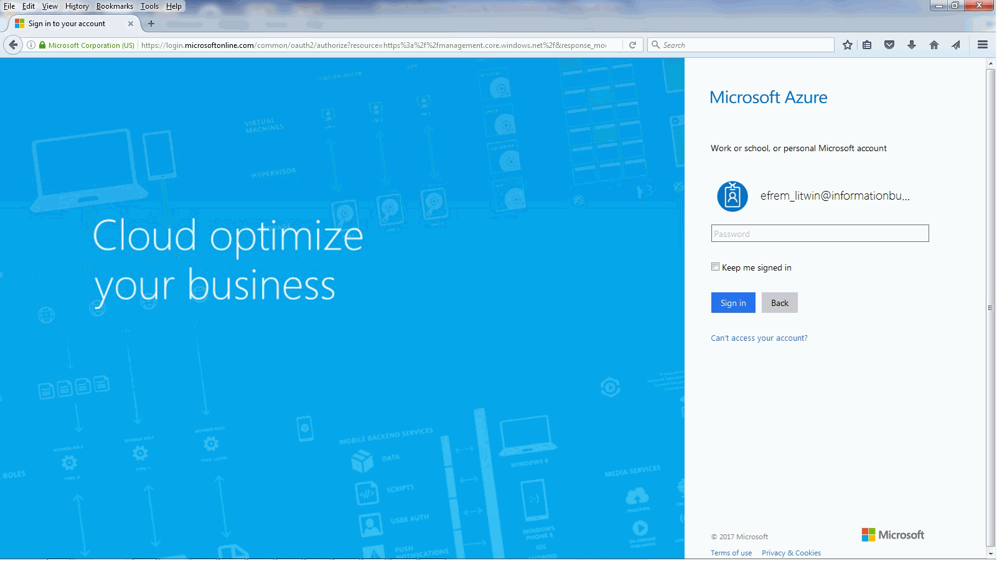The height and width of the screenshot is (561, 997).
Task: Close the Sign in to your account tab
Action: [130, 24]
